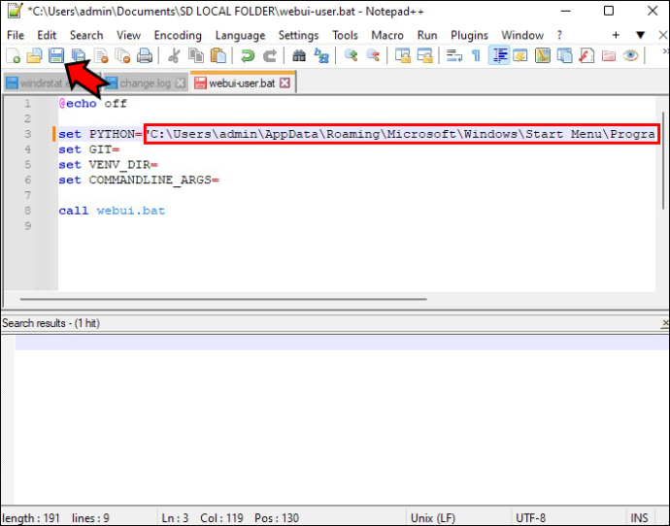Close the Search results panel
This screenshot has width=670, height=526.
click(x=665, y=323)
